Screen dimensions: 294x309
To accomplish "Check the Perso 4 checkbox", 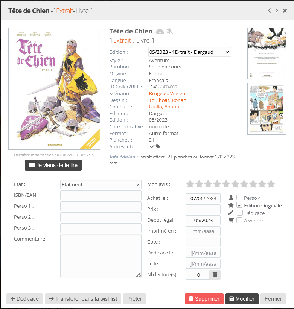I will 239,198.
